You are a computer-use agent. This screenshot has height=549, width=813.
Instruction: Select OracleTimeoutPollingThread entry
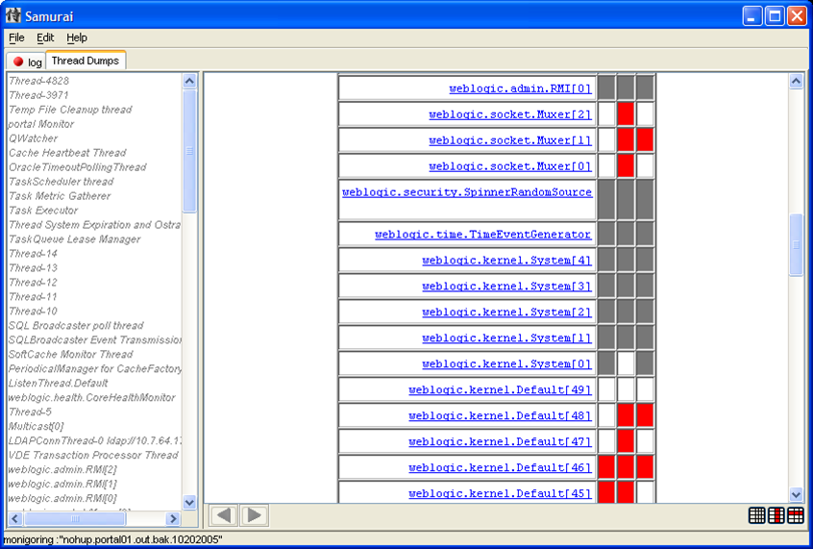click(78, 167)
